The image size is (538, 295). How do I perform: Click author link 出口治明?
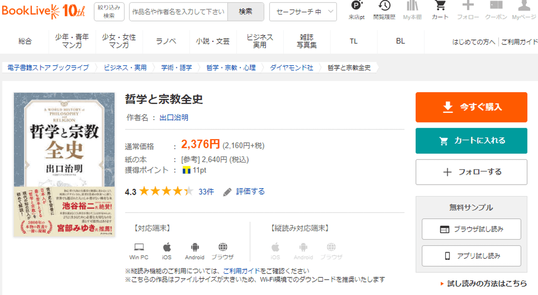click(174, 118)
